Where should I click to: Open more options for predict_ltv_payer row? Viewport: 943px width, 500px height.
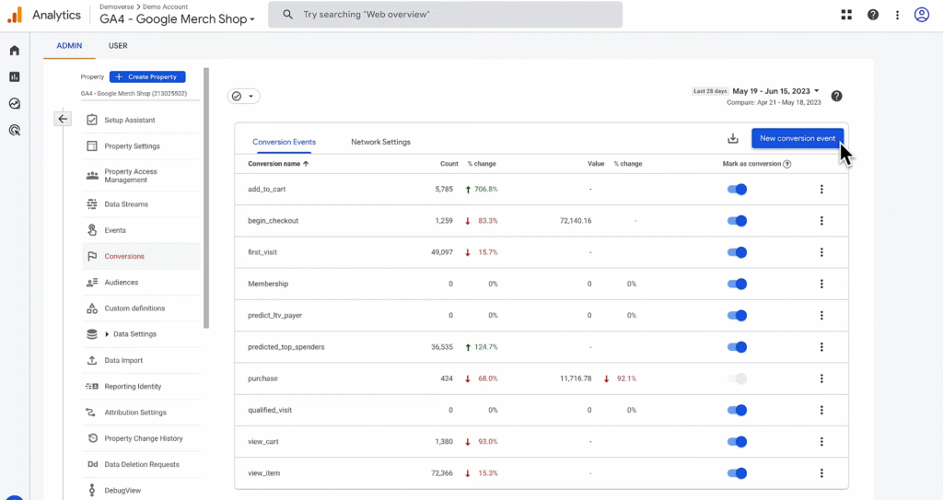pyautogui.click(x=821, y=315)
